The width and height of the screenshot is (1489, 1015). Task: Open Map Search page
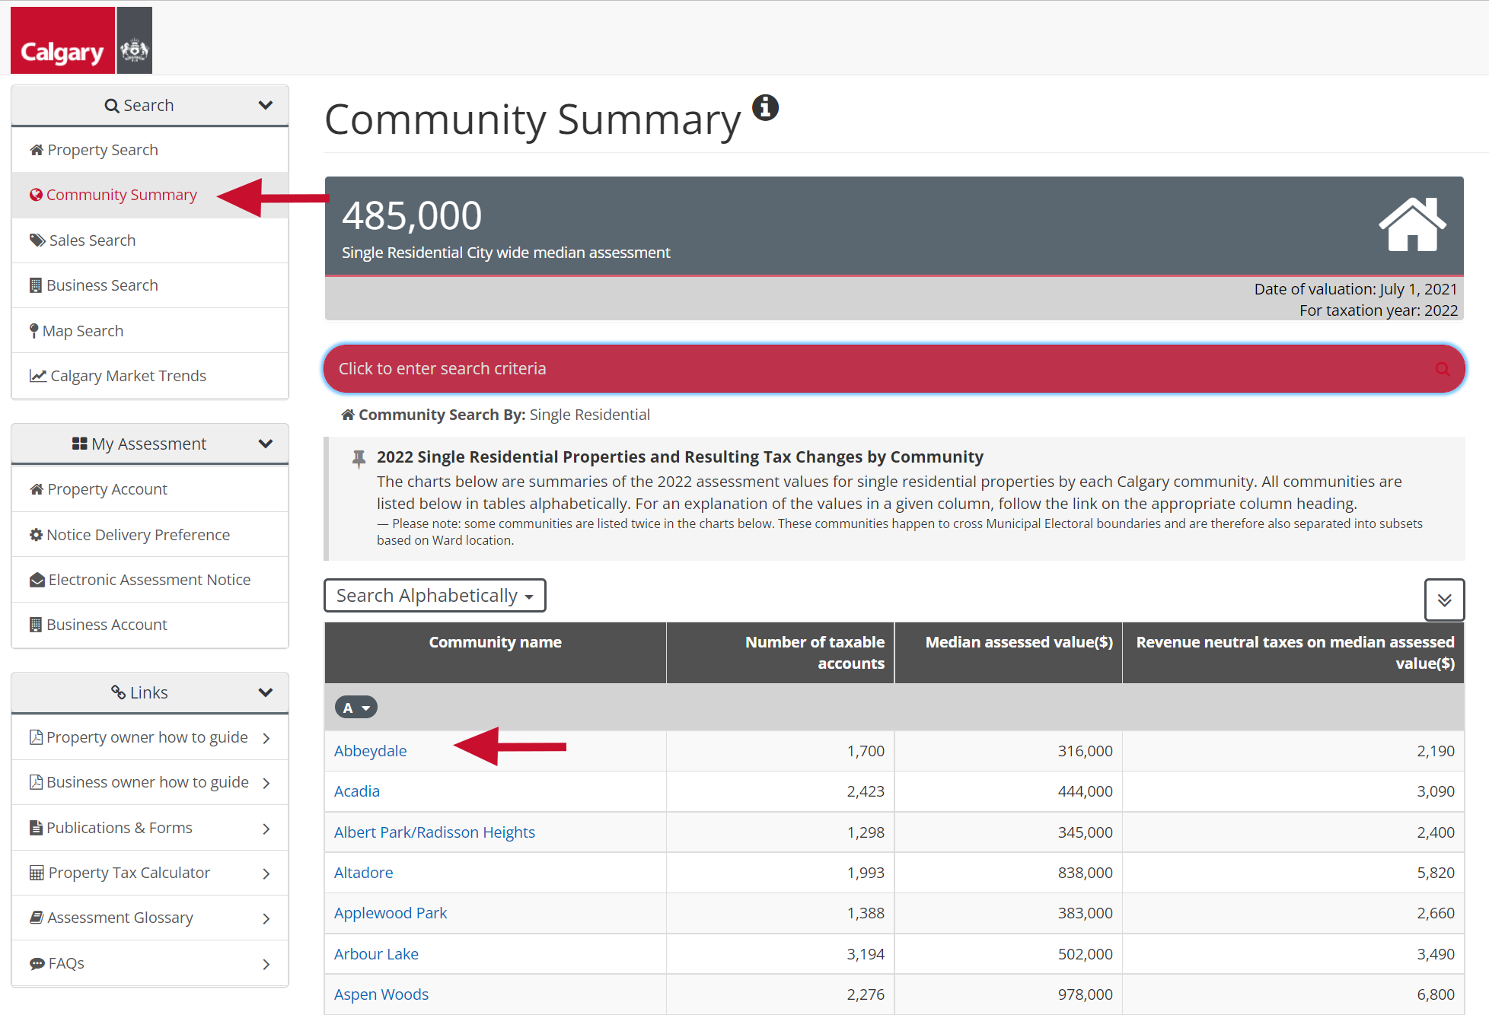150,331
